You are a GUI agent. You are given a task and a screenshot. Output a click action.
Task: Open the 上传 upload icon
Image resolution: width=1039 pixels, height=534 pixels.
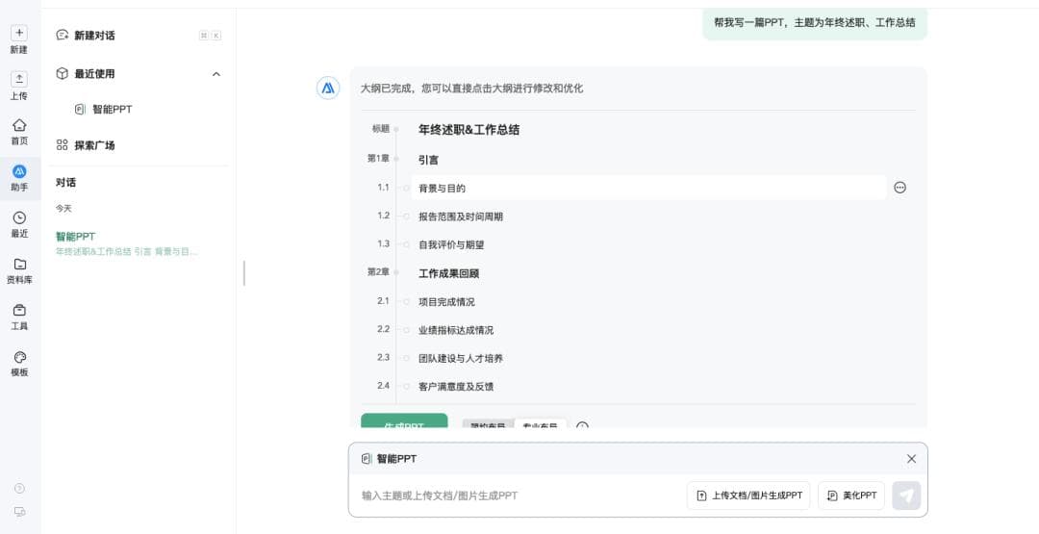19,79
